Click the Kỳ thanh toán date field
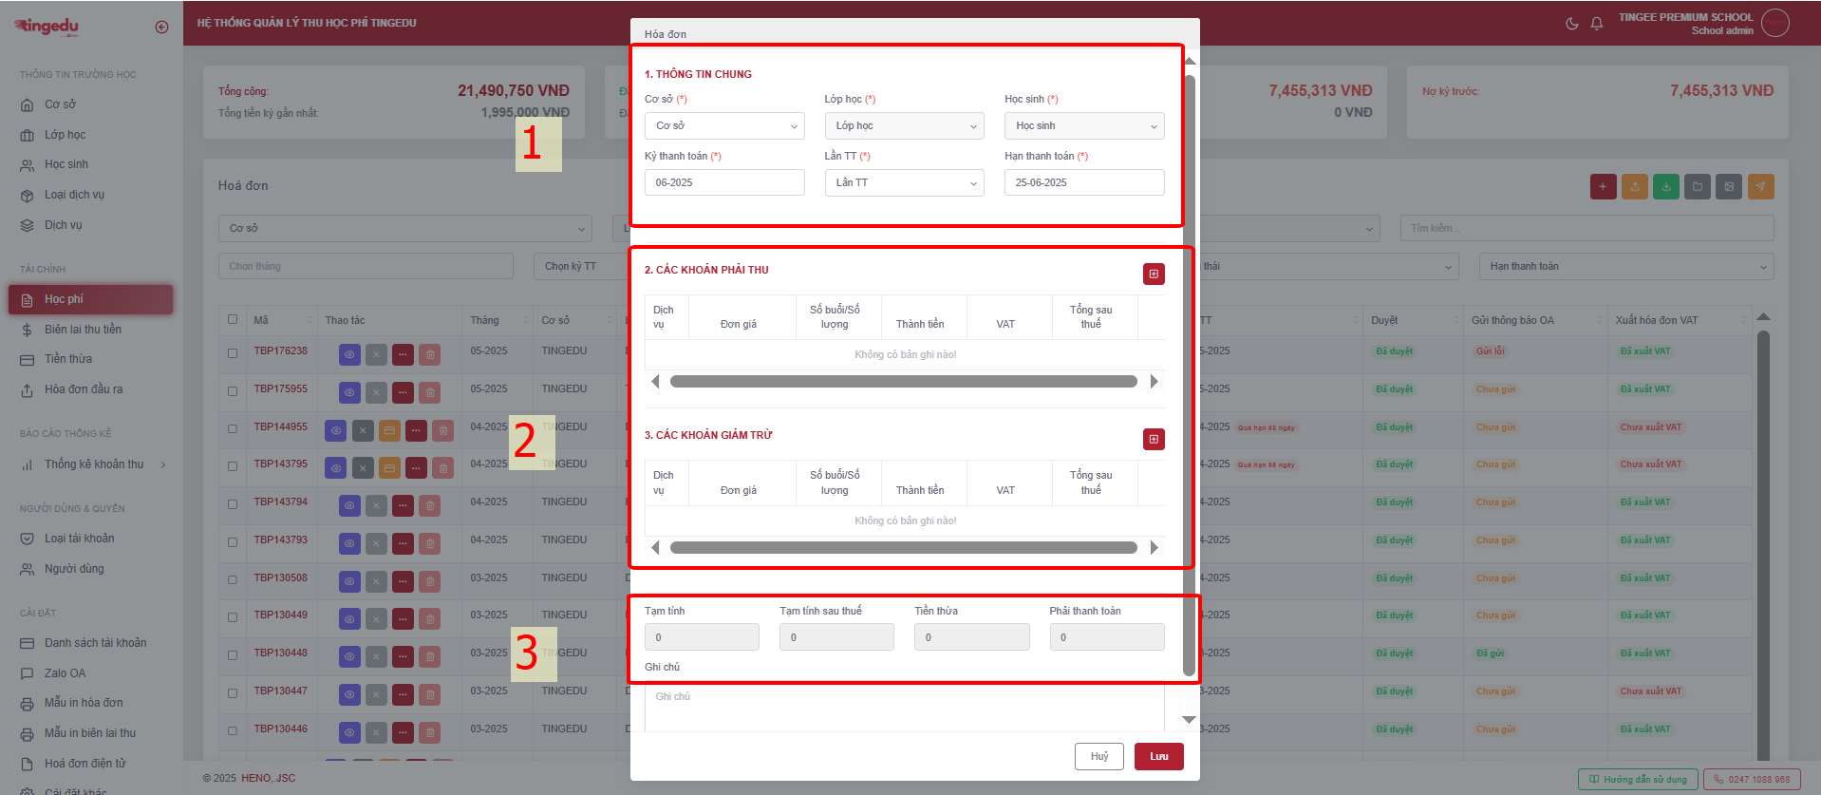The width and height of the screenshot is (1821, 795). (x=724, y=183)
